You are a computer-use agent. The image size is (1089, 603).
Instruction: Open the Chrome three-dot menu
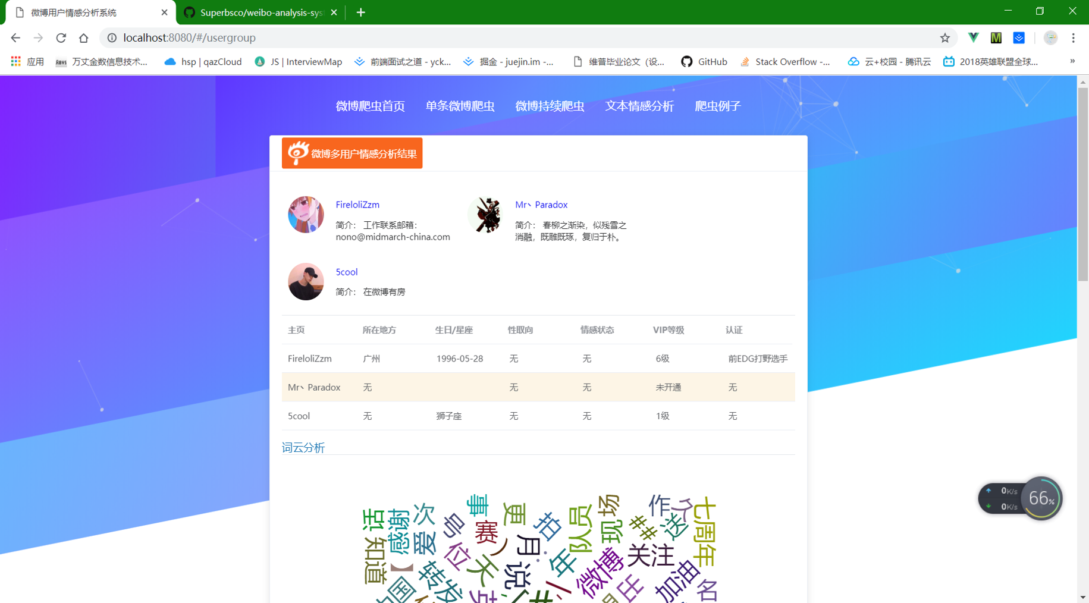(x=1074, y=37)
